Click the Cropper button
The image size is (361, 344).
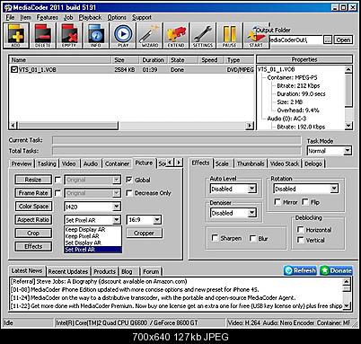pyautogui.click(x=145, y=233)
